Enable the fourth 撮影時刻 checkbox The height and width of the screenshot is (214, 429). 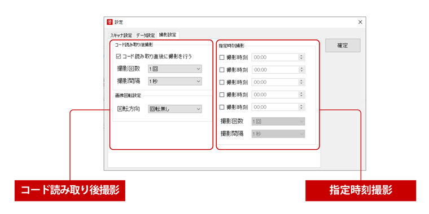click(222, 95)
